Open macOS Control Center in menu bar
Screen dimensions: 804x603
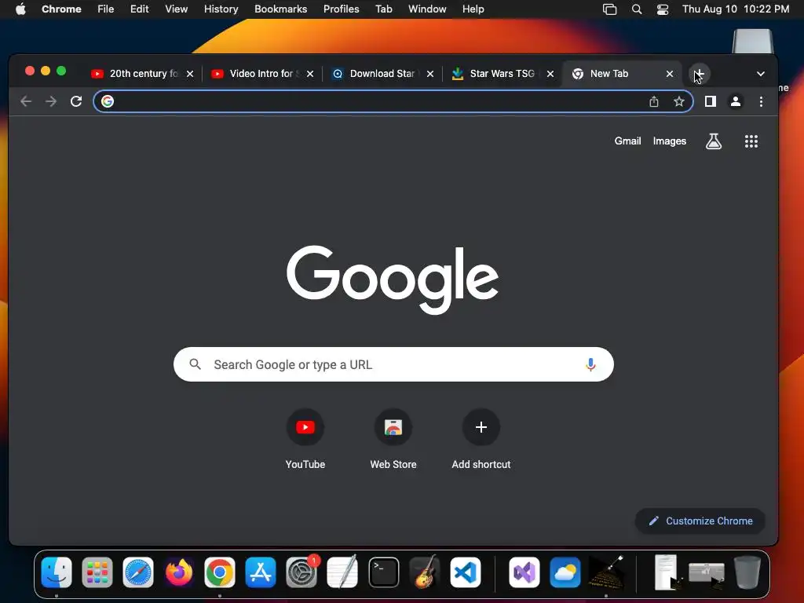(663, 9)
